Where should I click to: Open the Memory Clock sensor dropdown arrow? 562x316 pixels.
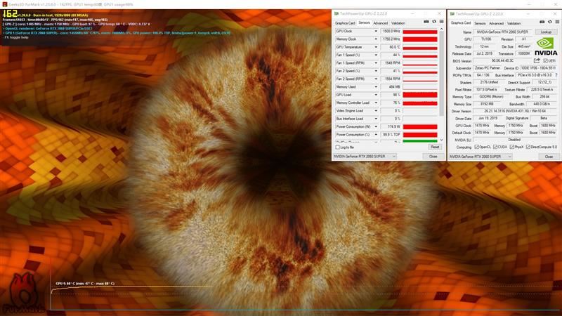(376, 39)
